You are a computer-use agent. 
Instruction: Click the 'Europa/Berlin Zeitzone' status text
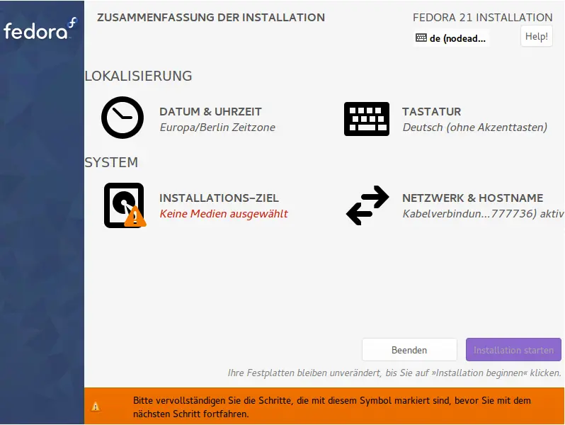[x=217, y=127]
